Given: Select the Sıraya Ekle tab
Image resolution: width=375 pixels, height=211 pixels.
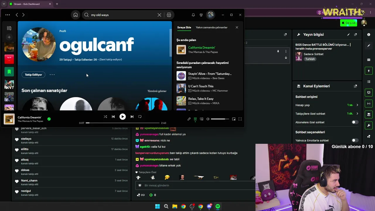Looking at the screenshot, I should [x=184, y=28].
